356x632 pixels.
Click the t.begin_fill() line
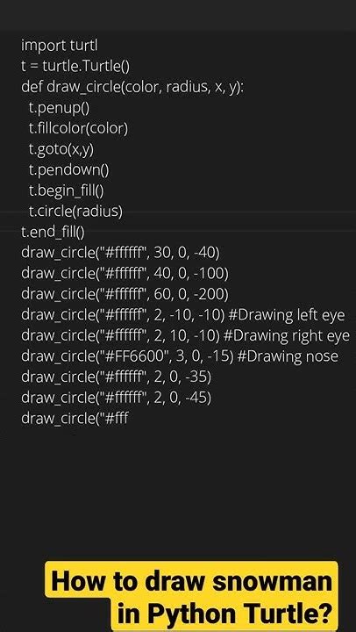click(66, 190)
